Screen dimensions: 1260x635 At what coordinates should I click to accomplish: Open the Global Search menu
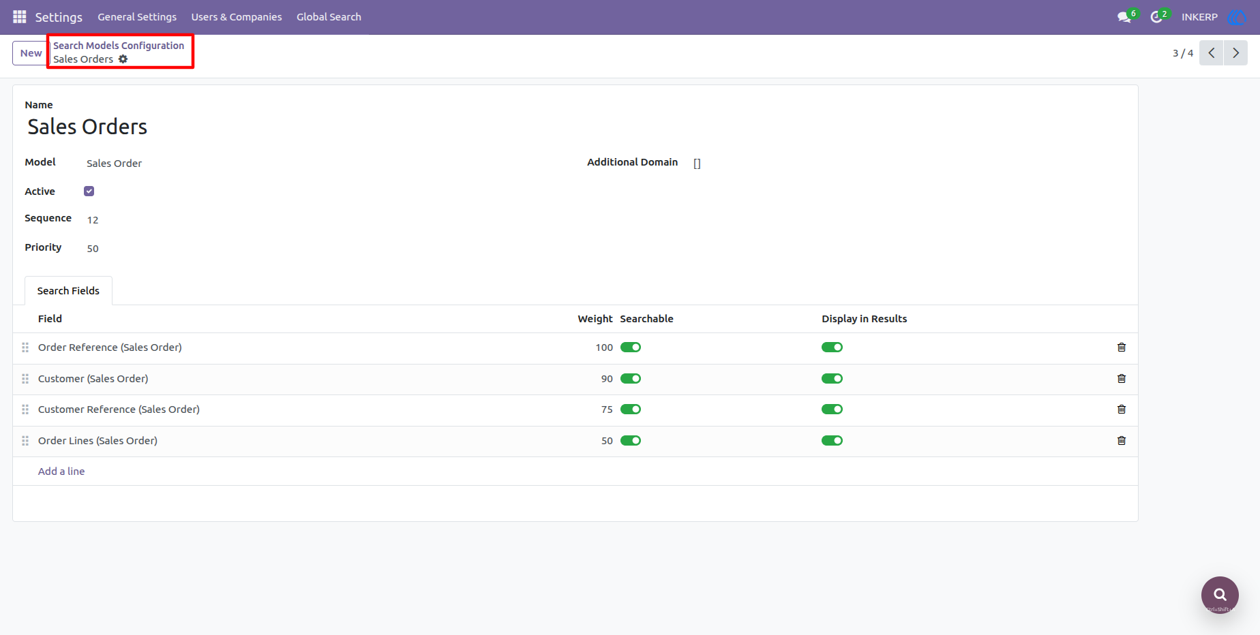tap(329, 17)
